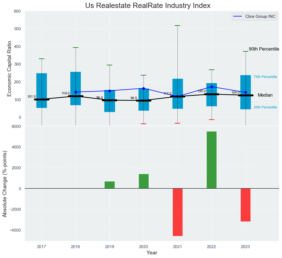The image size is (282, 258).
Task: Click the 2018 Cbre blue data point
Action: click(76, 92)
